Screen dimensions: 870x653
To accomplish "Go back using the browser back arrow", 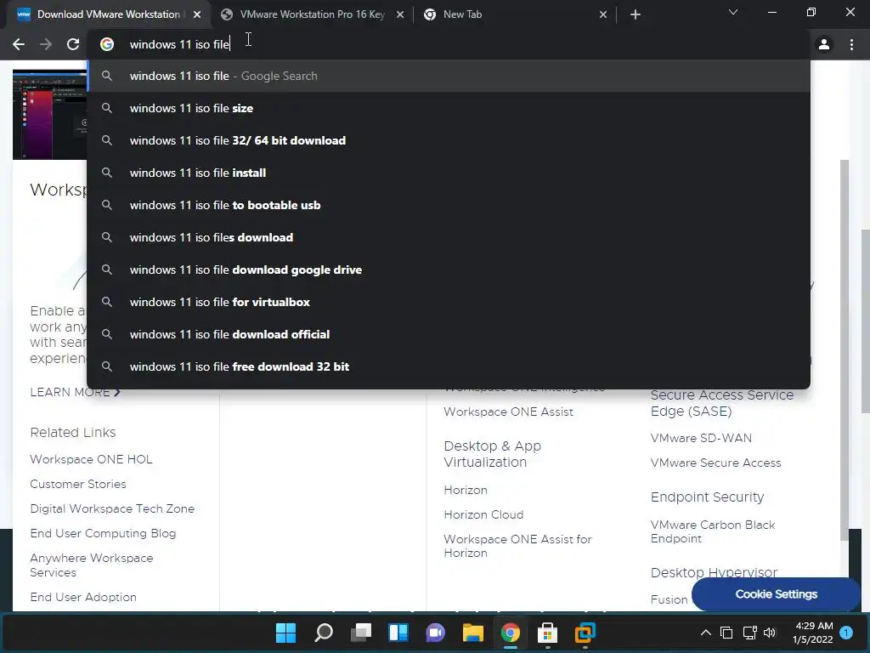I will pyautogui.click(x=19, y=44).
